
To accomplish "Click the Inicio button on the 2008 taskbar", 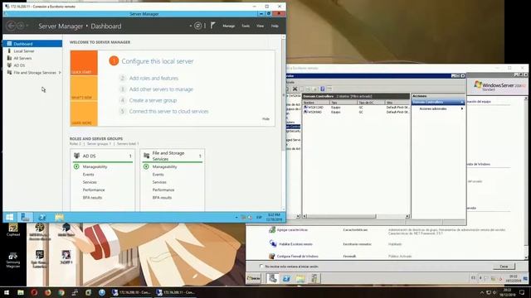I will click(254, 278).
